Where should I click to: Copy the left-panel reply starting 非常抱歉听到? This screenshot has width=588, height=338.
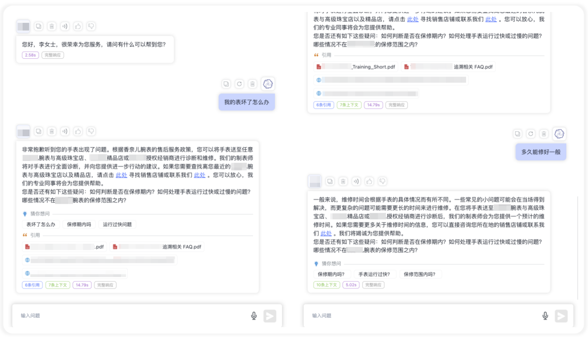[39, 131]
